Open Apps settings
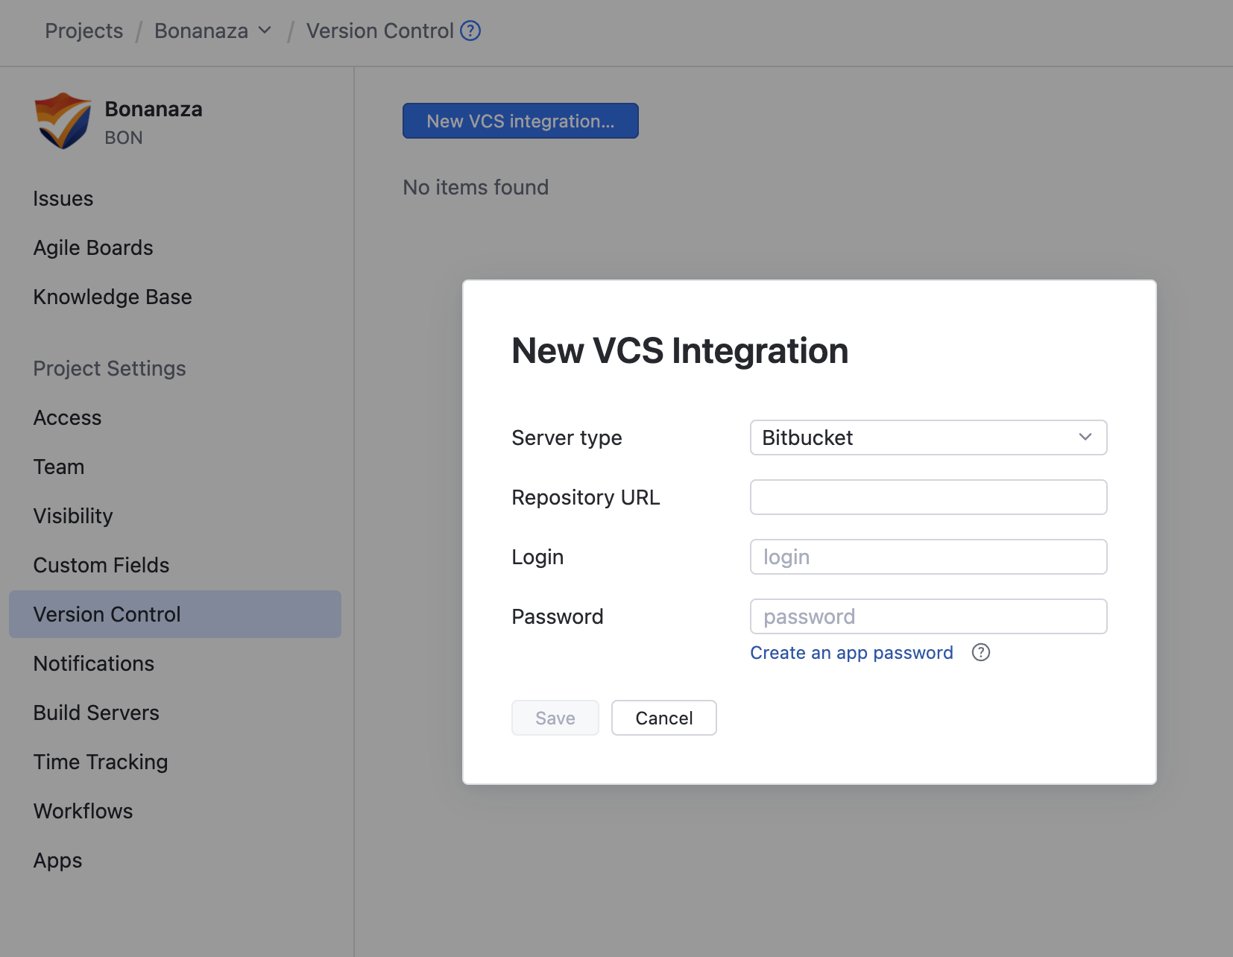1233x957 pixels. pos(58,861)
